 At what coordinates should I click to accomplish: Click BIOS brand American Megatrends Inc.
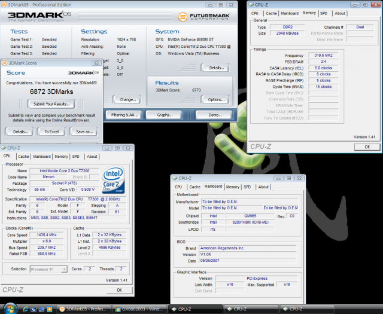247,248
